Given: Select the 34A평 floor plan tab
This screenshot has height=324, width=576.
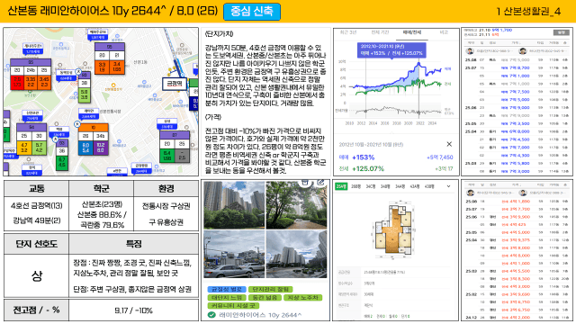Looking at the screenshot, I should pyautogui.click(x=400, y=186).
